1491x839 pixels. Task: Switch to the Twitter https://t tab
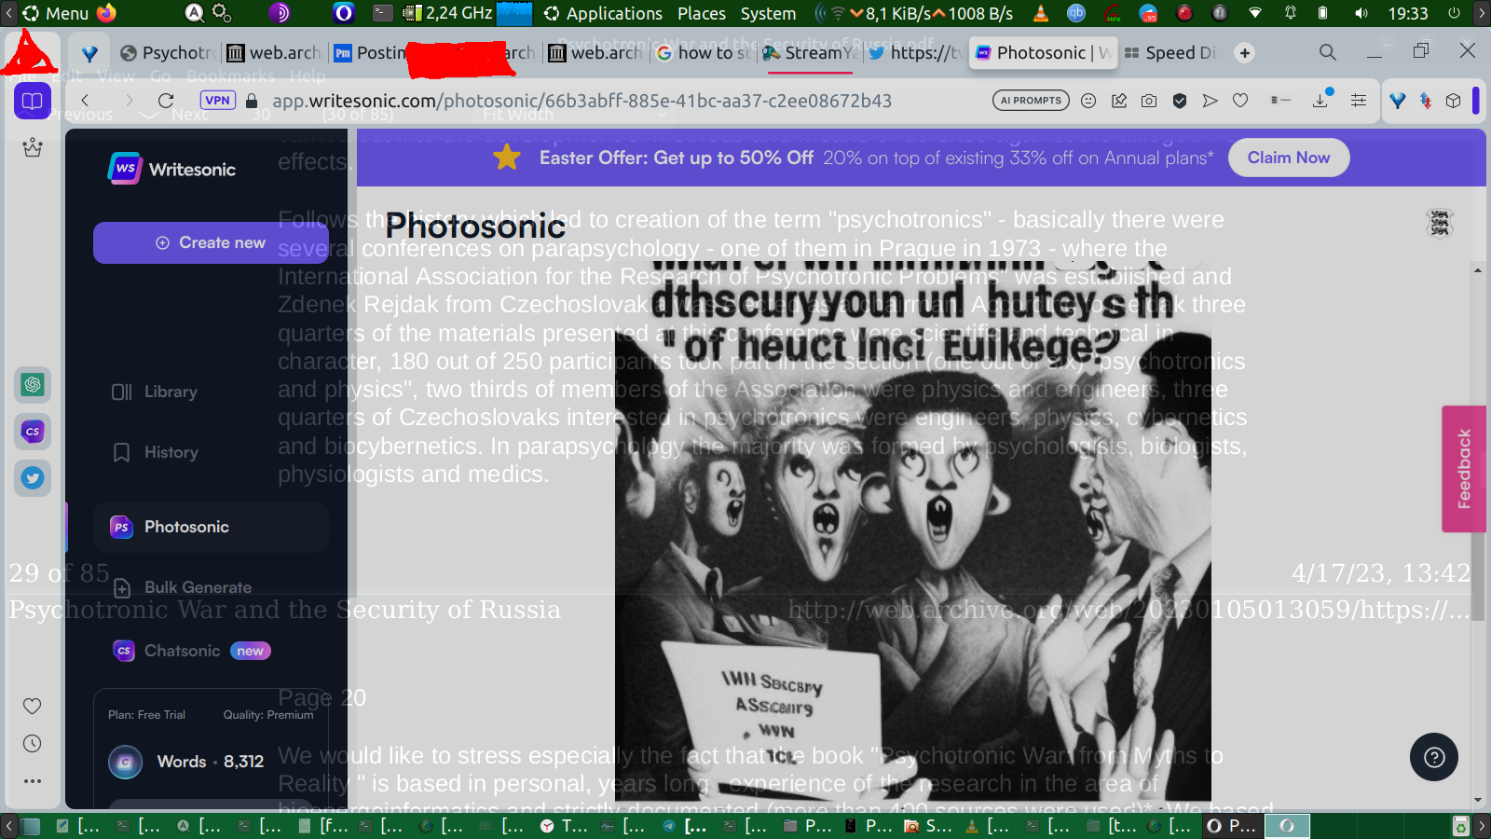(x=916, y=53)
